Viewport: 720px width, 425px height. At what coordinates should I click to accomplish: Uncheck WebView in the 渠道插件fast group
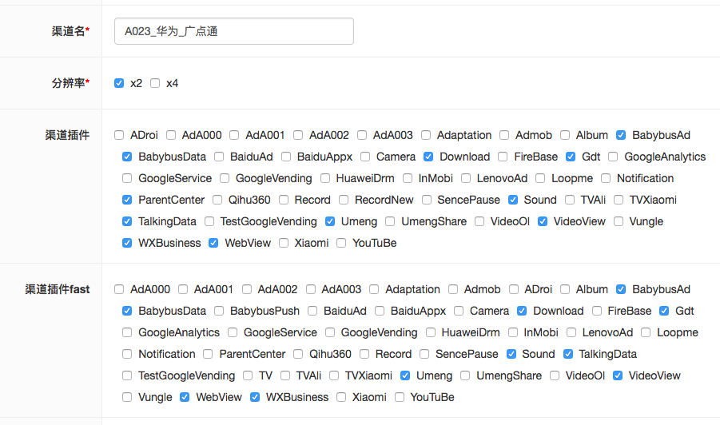coord(185,397)
